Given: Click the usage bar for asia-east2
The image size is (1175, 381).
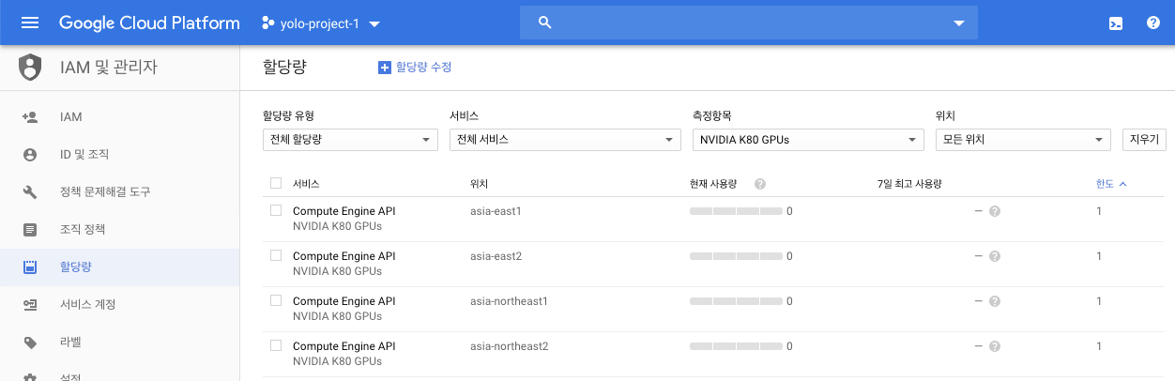Looking at the screenshot, I should (736, 256).
